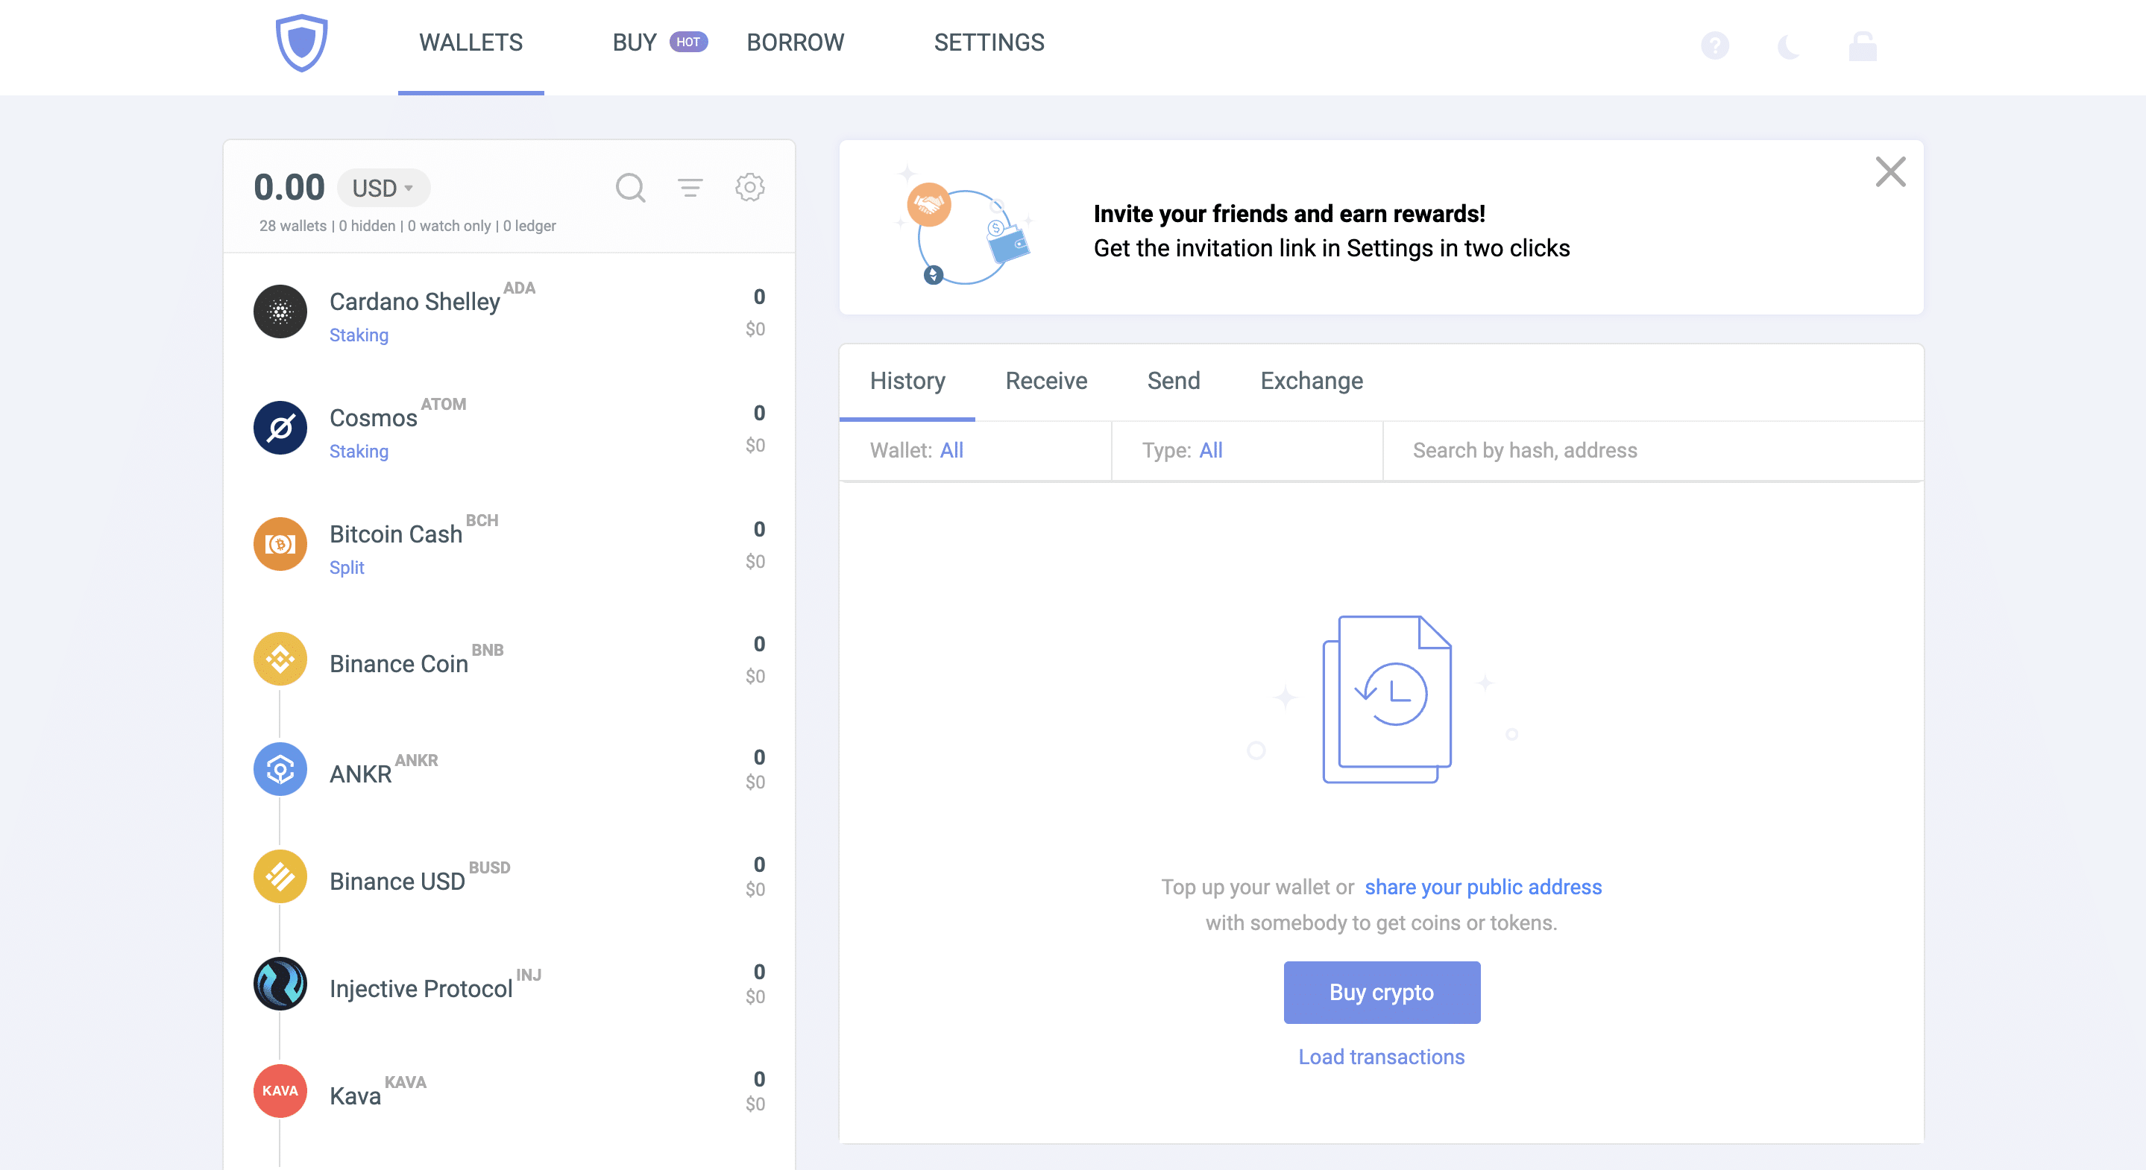2146x1170 pixels.
Task: Click the Cosmos coin icon
Action: [x=280, y=428]
